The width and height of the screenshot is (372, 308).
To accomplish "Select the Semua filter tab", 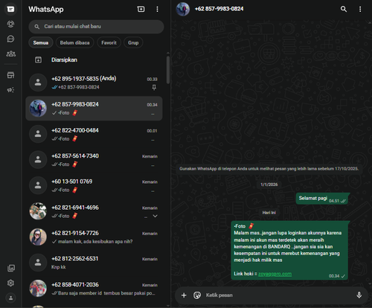I will click(41, 42).
